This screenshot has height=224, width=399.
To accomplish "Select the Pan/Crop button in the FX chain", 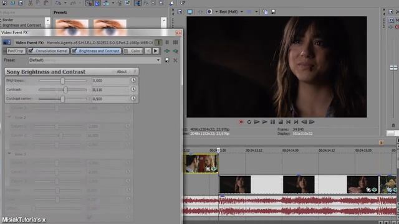I will (x=15, y=51).
